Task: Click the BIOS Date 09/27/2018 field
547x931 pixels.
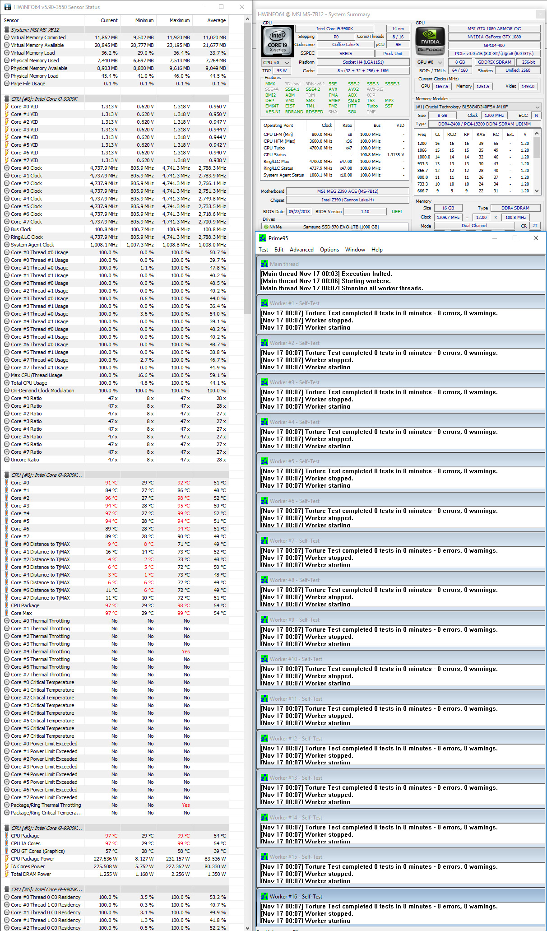Action: coord(299,211)
